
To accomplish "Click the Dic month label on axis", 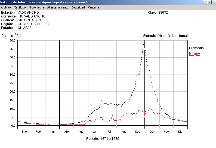I will tap(180, 132).
